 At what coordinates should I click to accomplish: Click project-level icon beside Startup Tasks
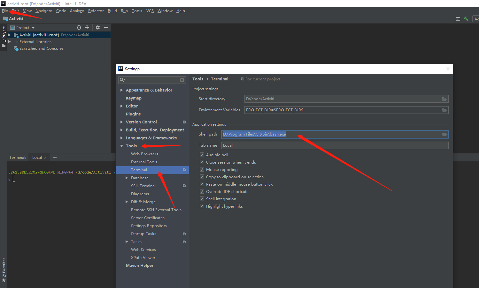coord(184,234)
